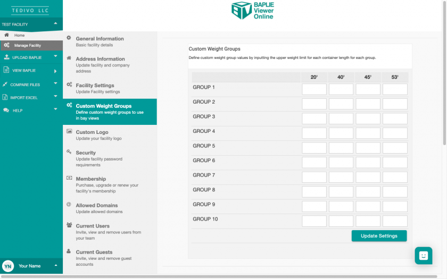
Task: Click the Upload BAPLIE upload icon
Action: (x=6, y=57)
